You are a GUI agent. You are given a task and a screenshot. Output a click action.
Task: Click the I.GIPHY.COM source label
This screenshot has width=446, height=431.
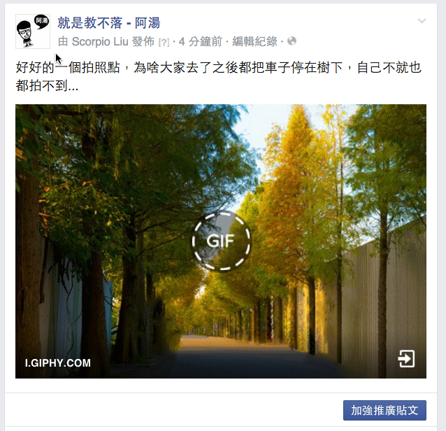click(x=58, y=363)
